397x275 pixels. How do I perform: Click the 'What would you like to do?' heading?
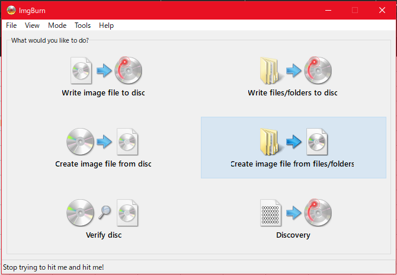coord(50,40)
